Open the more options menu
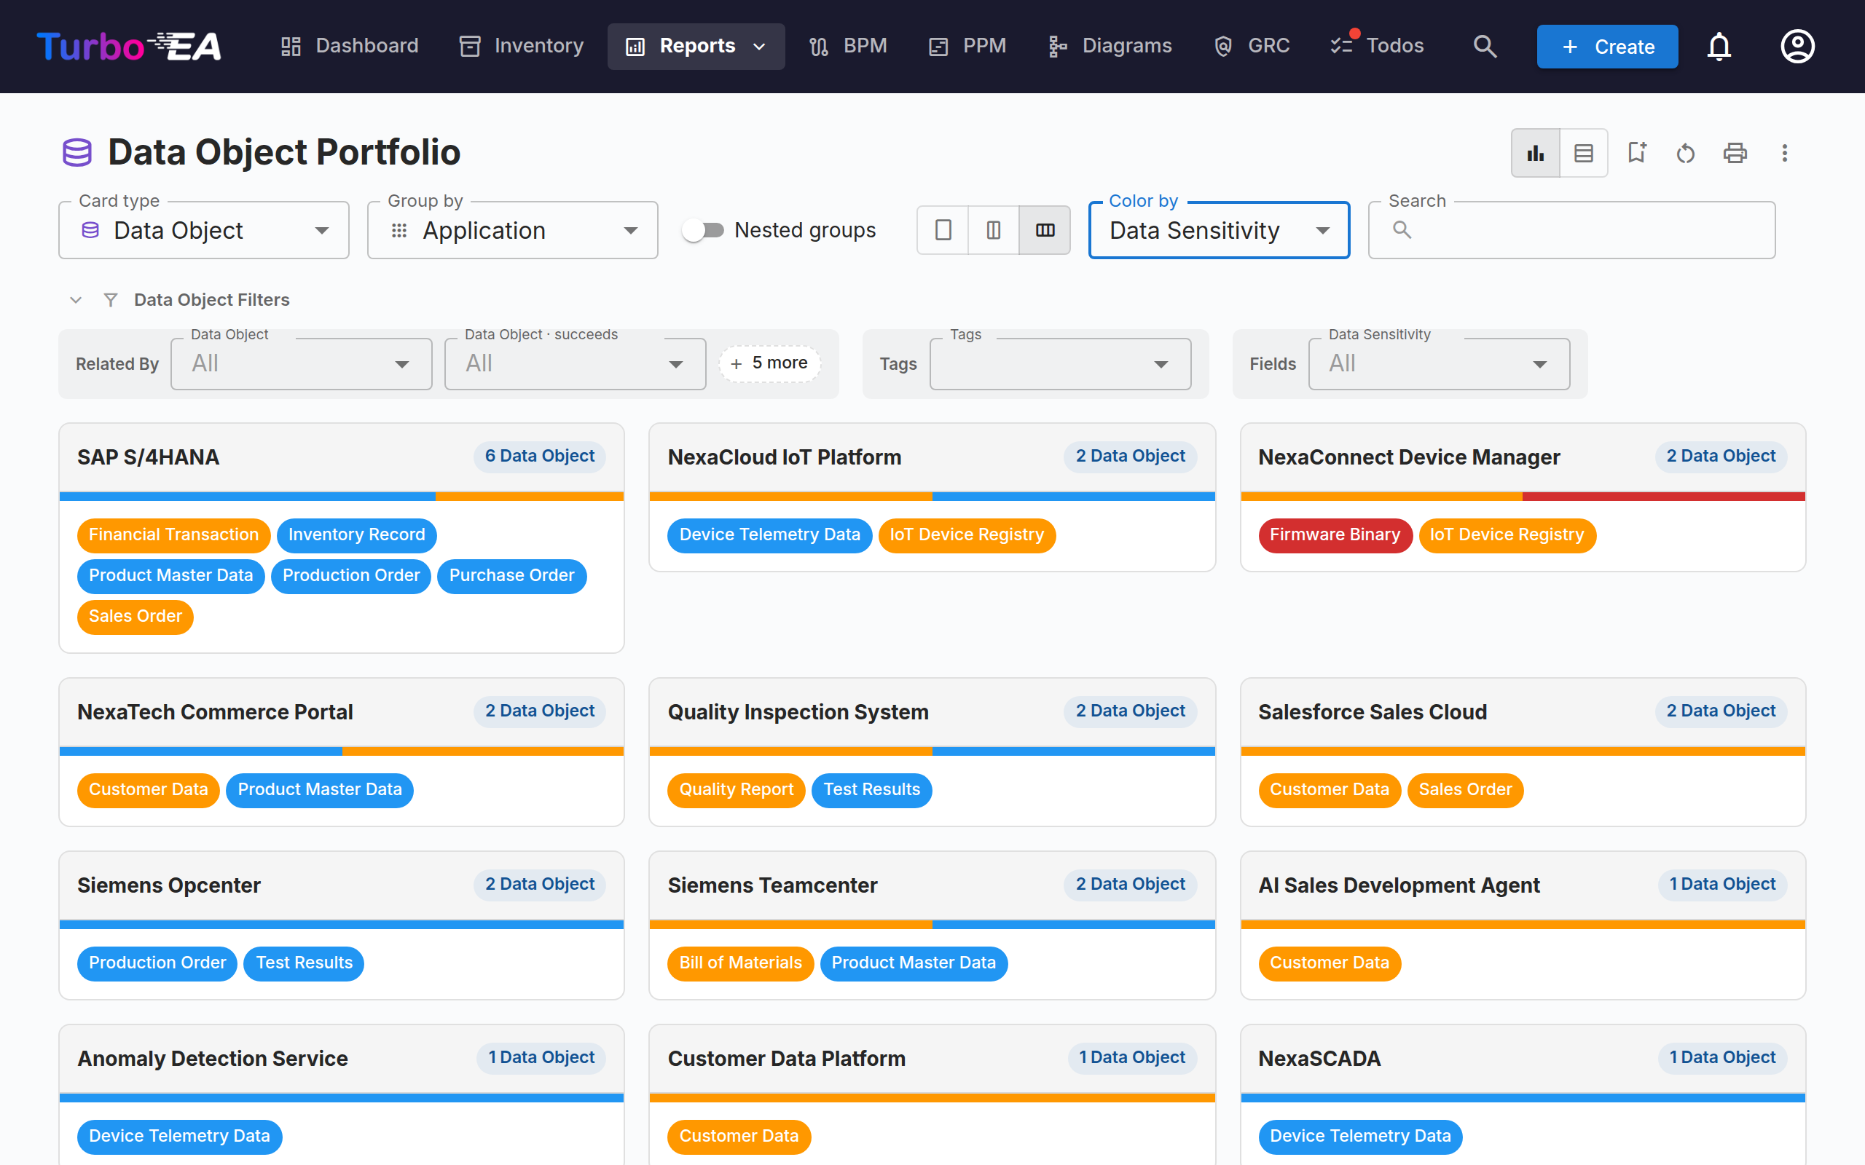 pyautogui.click(x=1784, y=154)
